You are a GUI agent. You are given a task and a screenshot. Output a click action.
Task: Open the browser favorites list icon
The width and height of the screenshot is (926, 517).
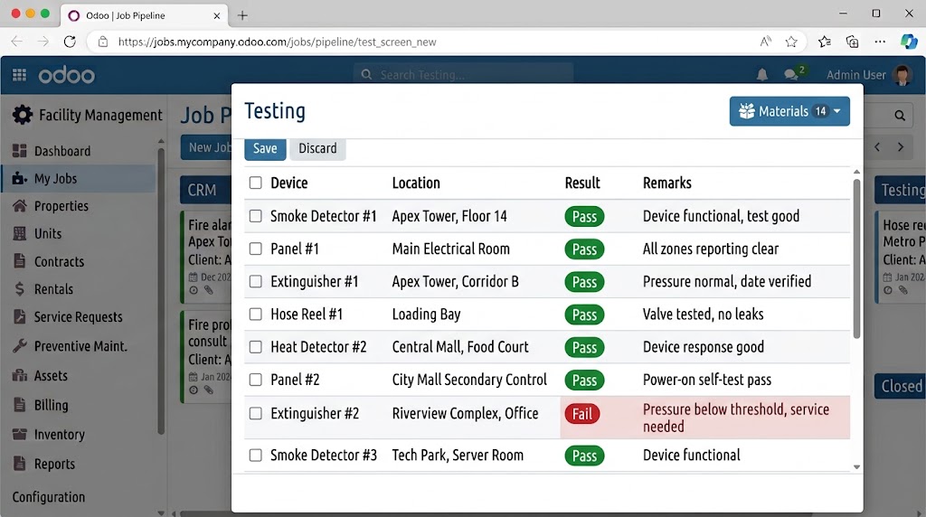coord(825,42)
